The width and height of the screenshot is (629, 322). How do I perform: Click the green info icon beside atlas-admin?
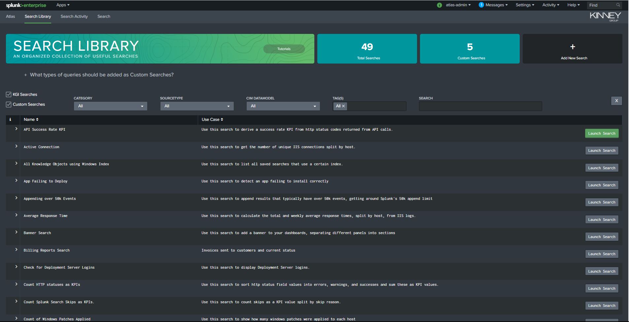439,5
